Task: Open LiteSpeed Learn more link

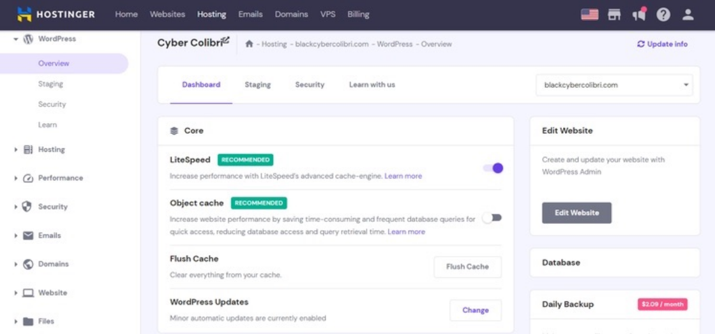Action: click(403, 176)
